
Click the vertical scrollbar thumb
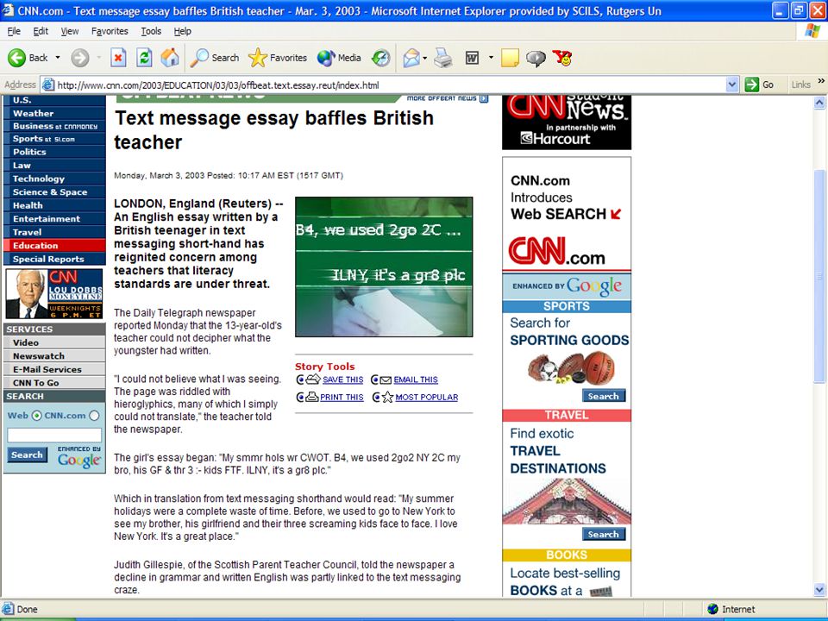pos(819,277)
